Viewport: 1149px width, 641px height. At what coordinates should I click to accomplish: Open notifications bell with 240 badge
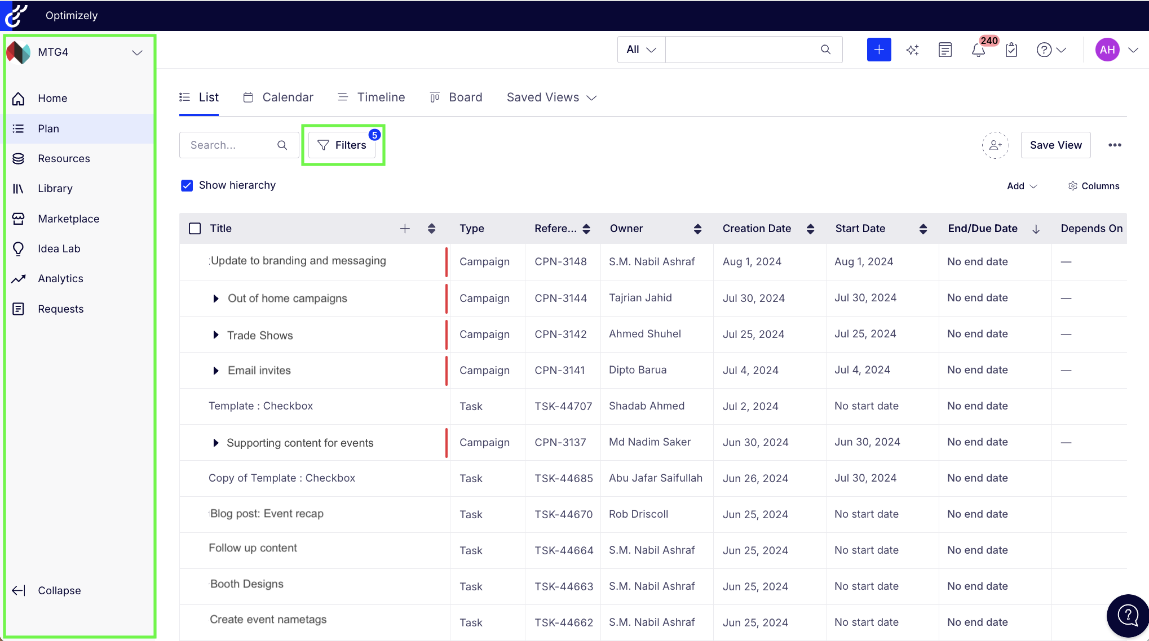[x=979, y=50]
